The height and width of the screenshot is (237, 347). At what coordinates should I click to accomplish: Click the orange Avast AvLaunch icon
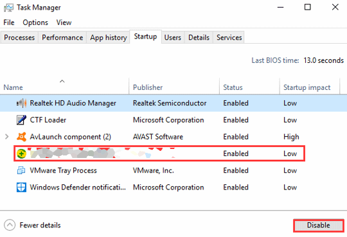click(x=21, y=137)
